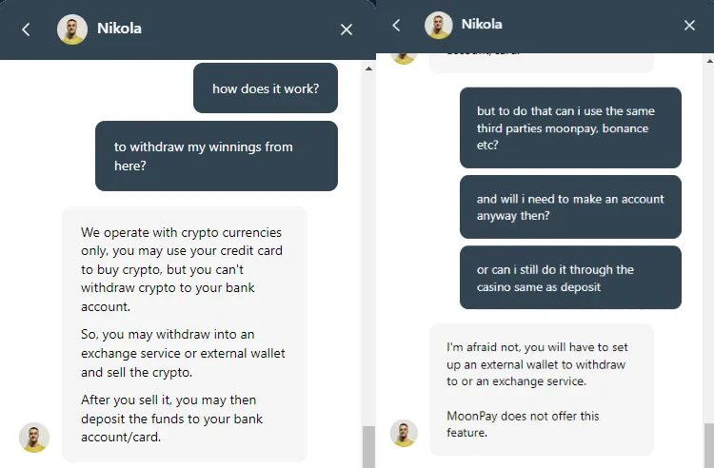Click the right chat scrollbar thumb

[x=709, y=445]
